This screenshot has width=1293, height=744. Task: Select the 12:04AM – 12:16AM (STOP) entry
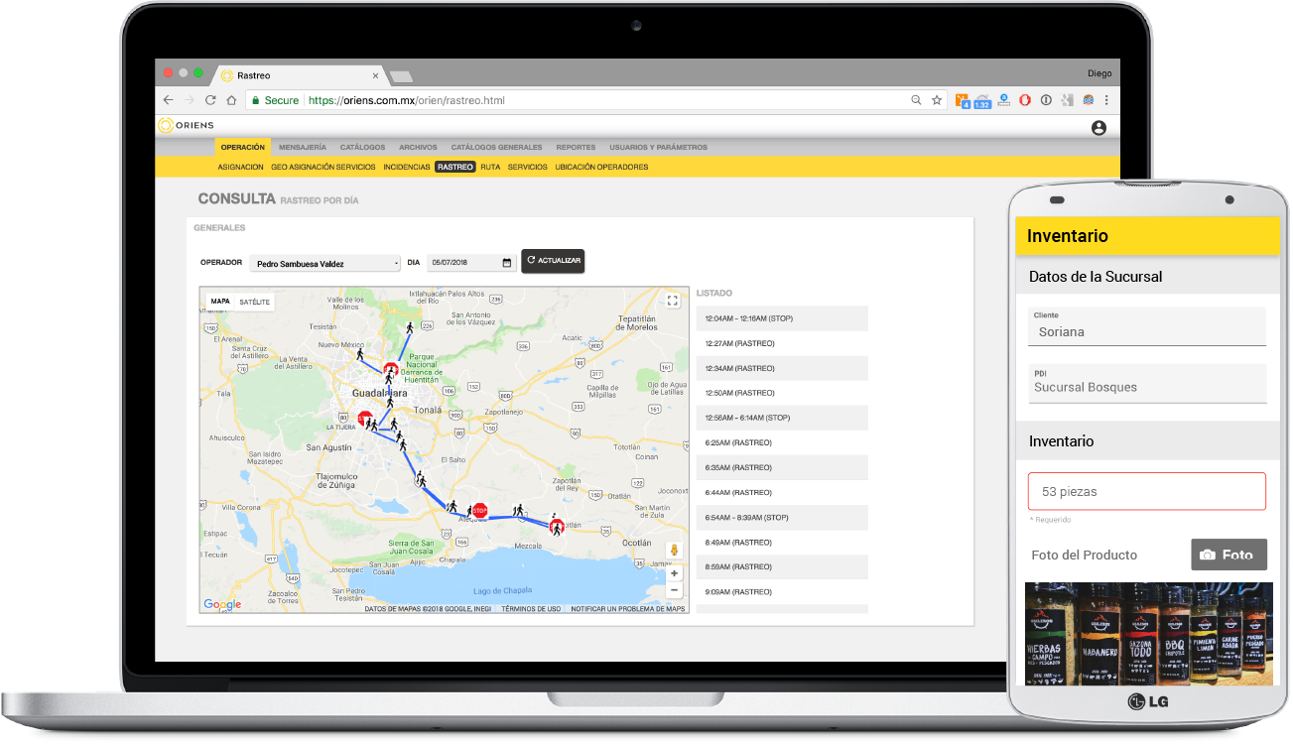coord(782,318)
